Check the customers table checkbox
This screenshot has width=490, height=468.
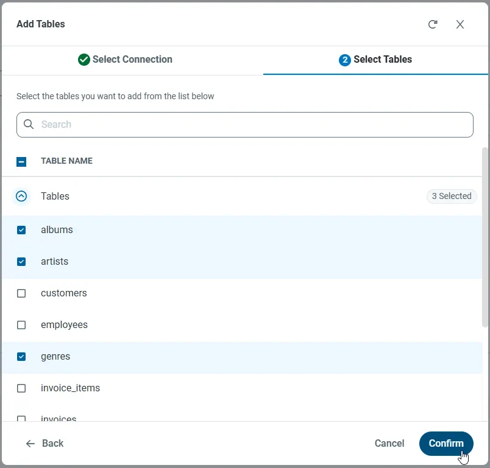21,293
